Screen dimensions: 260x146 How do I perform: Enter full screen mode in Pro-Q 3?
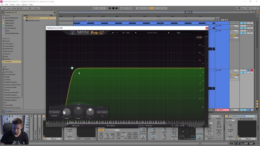[x=207, y=33]
